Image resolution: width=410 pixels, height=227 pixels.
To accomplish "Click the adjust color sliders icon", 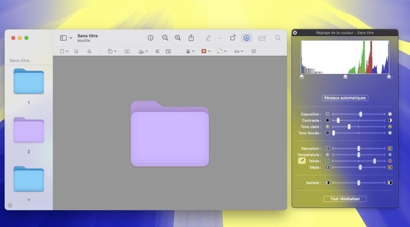I will point(157,51).
